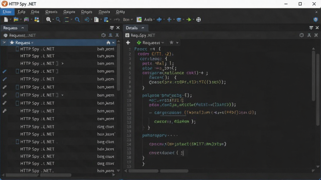Click the refresh globe toolbar icon
This screenshot has height=180, width=321.
tap(87, 20)
